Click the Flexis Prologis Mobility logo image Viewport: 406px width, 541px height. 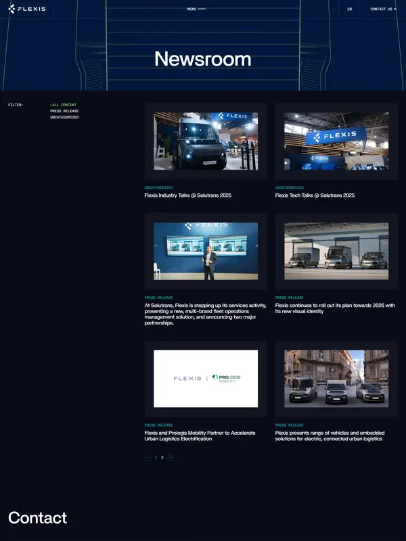206,379
